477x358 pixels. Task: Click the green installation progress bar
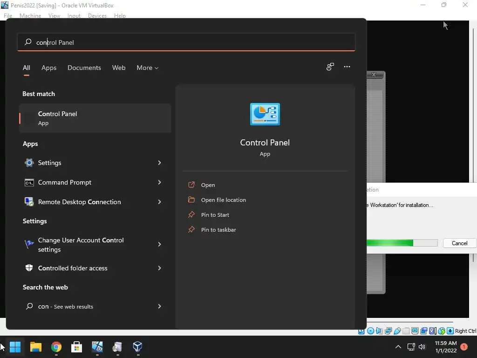pyautogui.click(x=402, y=243)
